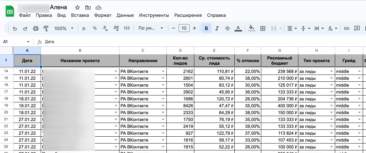366x153 pixels.
Task: Open Грейд dropdown in row 18
Action: 359,99
